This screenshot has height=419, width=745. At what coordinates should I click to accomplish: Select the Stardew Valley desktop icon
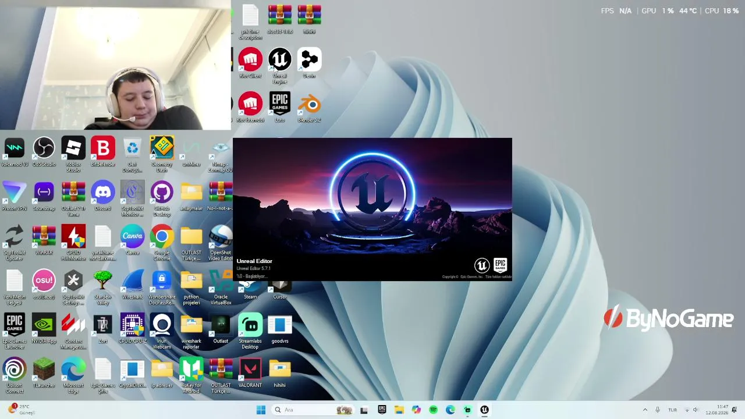103,287
